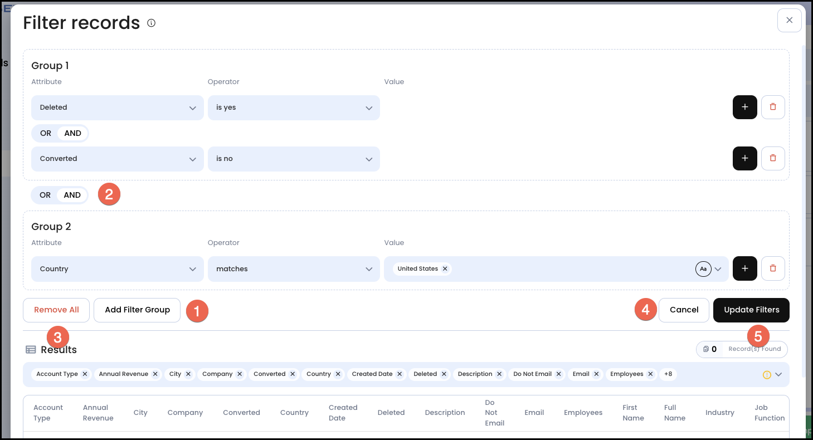Expand the visible columns selector chevron
Viewport: 813px width, 440px height.
(779, 375)
